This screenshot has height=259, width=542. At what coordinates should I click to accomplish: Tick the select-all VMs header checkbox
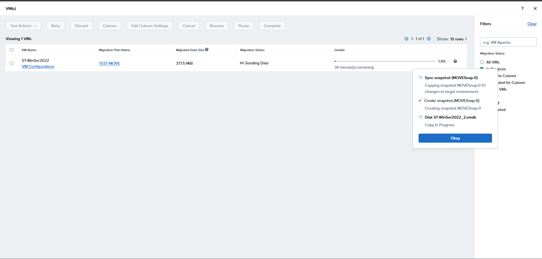tap(12, 50)
